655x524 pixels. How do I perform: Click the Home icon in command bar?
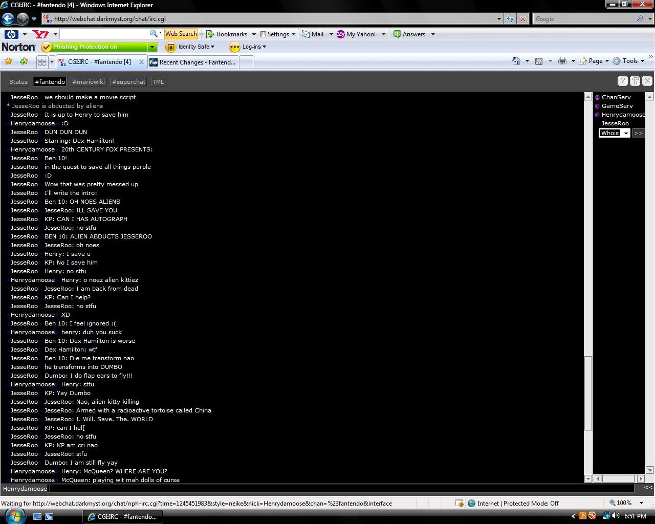click(x=516, y=61)
